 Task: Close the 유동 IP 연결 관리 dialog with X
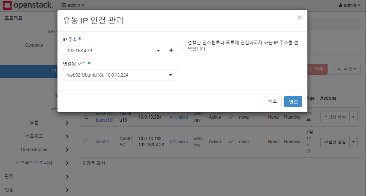point(299,18)
